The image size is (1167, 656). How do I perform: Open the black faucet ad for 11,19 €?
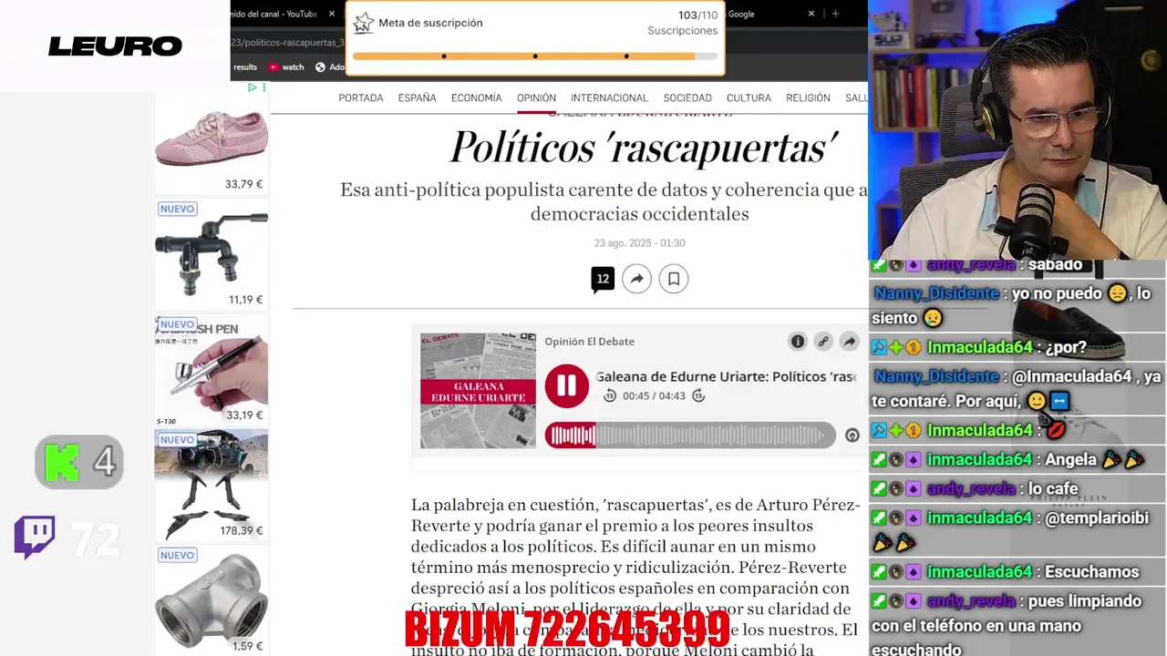point(211,254)
